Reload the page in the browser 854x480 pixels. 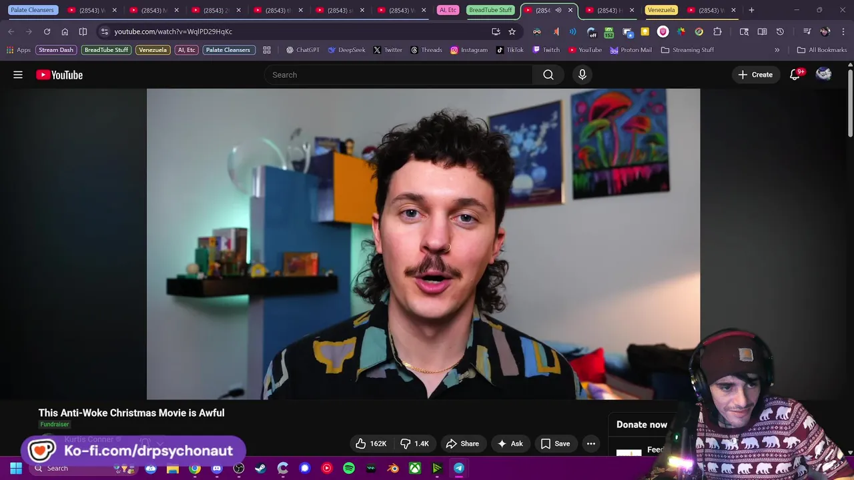[x=47, y=31]
